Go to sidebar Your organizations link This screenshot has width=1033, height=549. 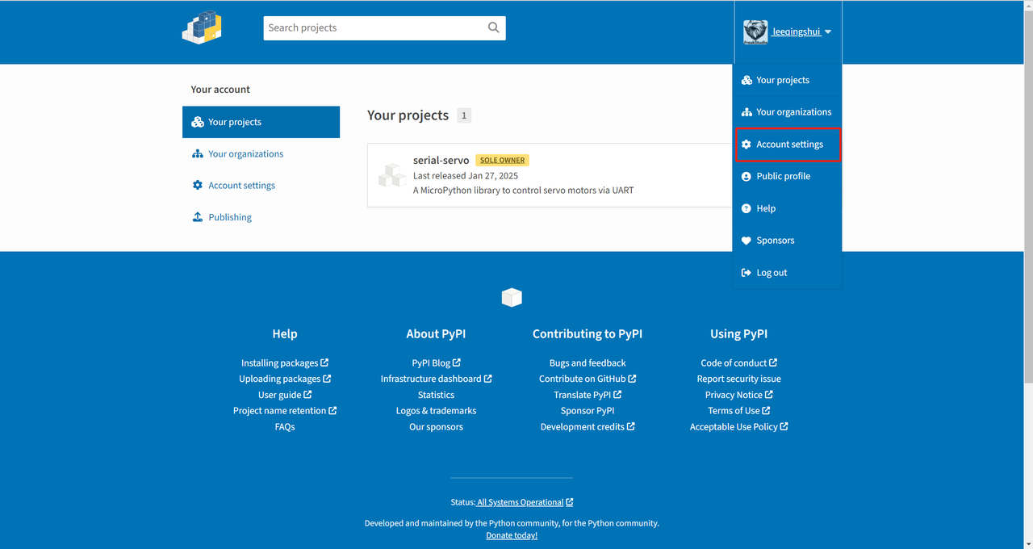pos(245,153)
